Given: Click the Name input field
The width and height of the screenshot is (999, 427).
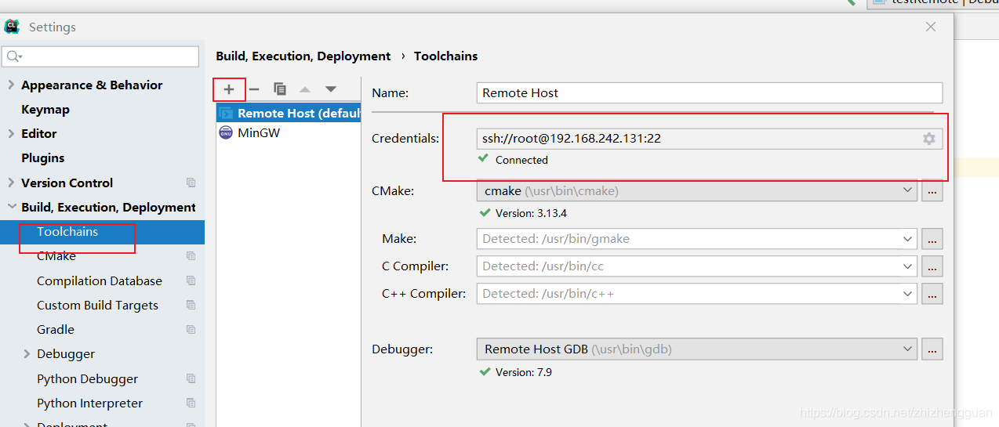Looking at the screenshot, I should [x=710, y=92].
